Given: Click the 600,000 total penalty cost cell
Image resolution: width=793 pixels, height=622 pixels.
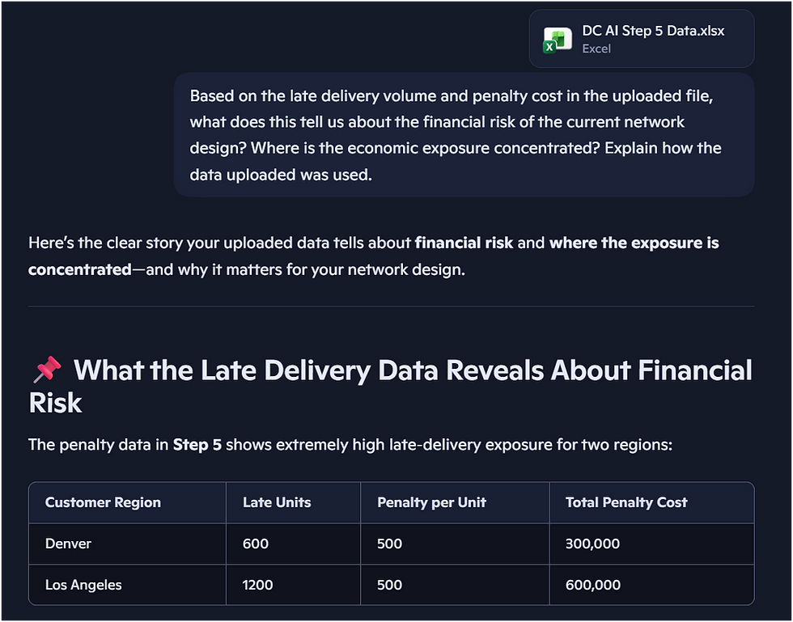Looking at the screenshot, I should tap(592, 585).
